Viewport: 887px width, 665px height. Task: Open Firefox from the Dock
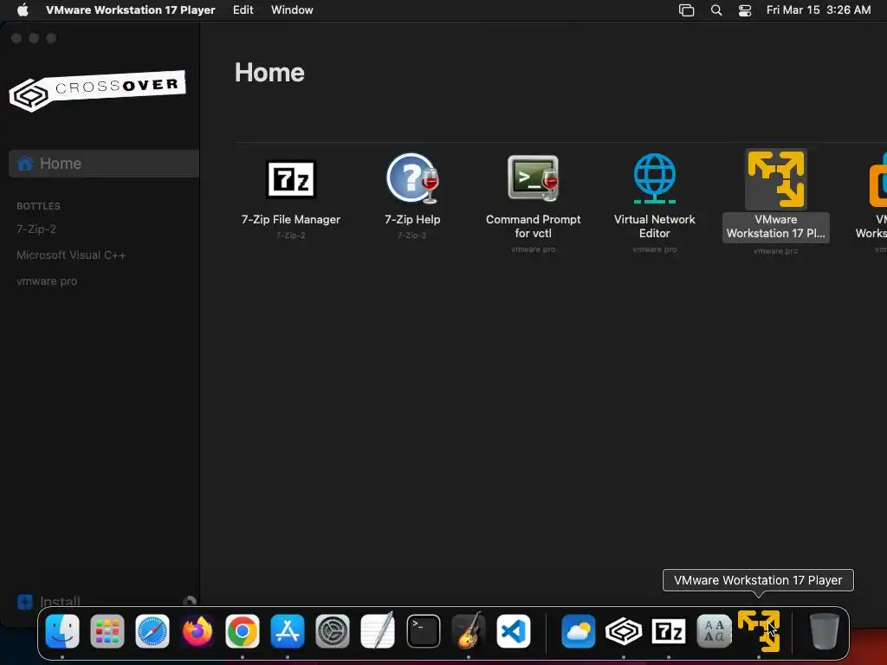pos(197,631)
